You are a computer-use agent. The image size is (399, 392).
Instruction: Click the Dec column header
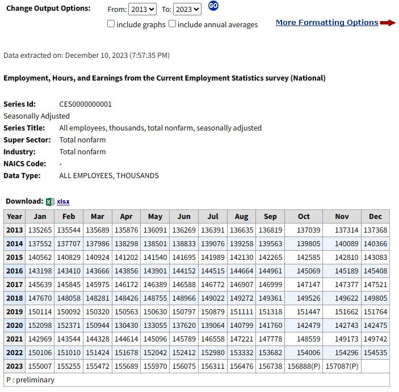375,217
